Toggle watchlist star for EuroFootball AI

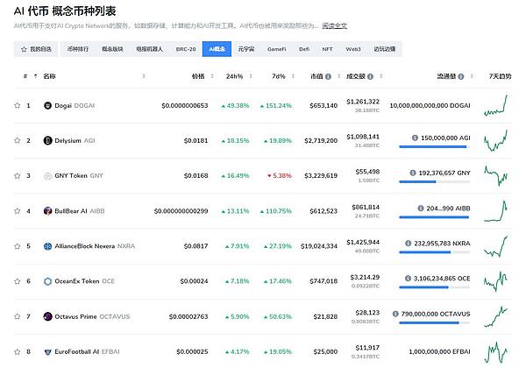click(17, 351)
